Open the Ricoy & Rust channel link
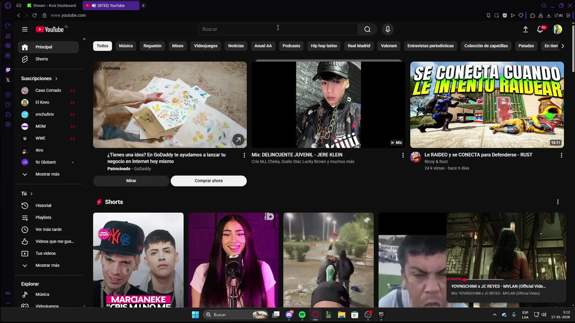Screen dimensions: 575x323 click(x=436, y=161)
